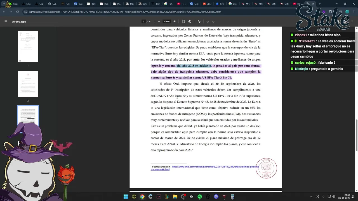Image resolution: width=358 pixels, height=201 pixels.
Task: Open a new browser tab
Action: click(320, 4)
